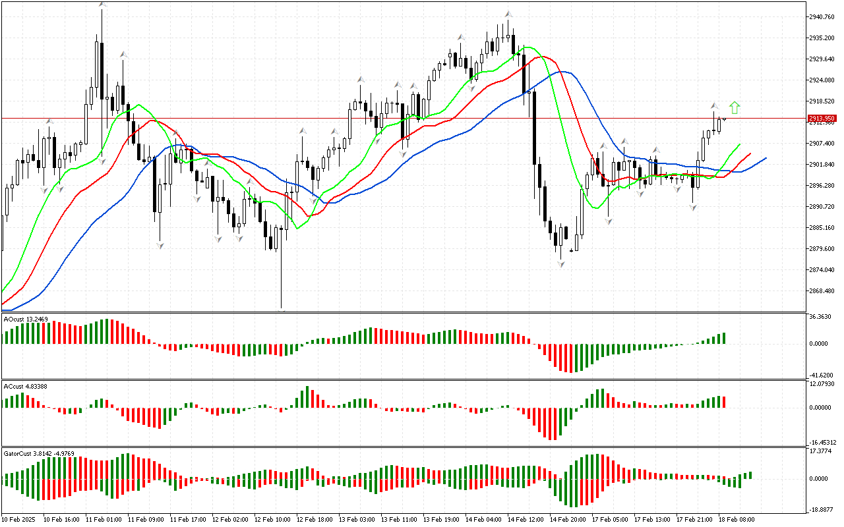Click the 10 Feb 2025 date label

tap(19, 520)
